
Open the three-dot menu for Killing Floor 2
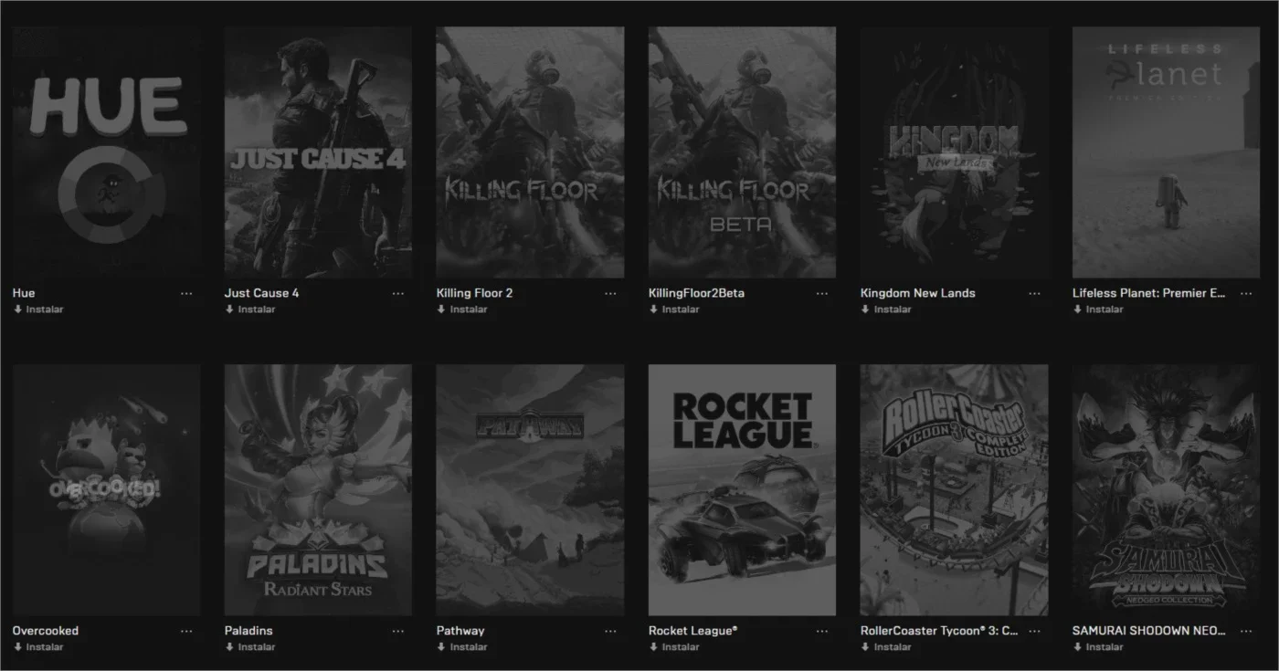pyautogui.click(x=610, y=293)
